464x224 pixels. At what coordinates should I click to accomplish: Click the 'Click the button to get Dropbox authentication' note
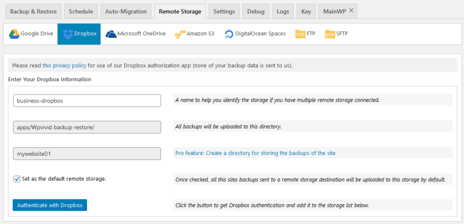(x=272, y=205)
